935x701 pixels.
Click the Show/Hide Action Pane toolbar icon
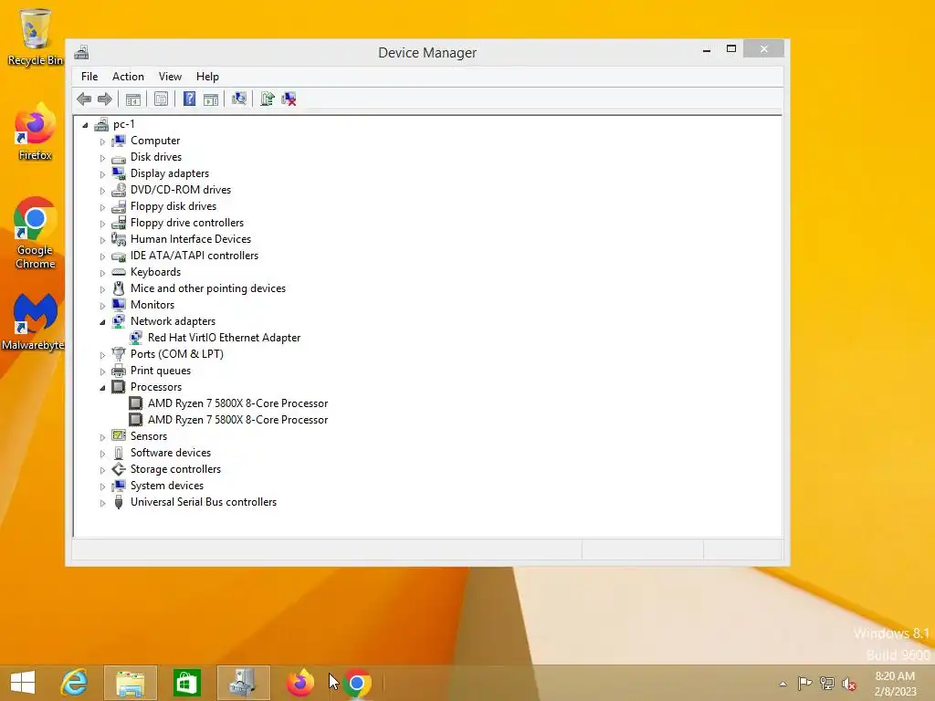click(x=211, y=99)
